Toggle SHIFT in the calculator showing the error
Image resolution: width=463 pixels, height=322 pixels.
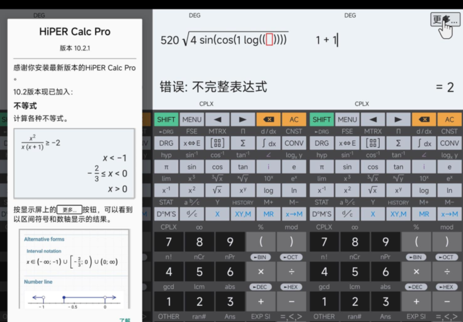coord(166,119)
